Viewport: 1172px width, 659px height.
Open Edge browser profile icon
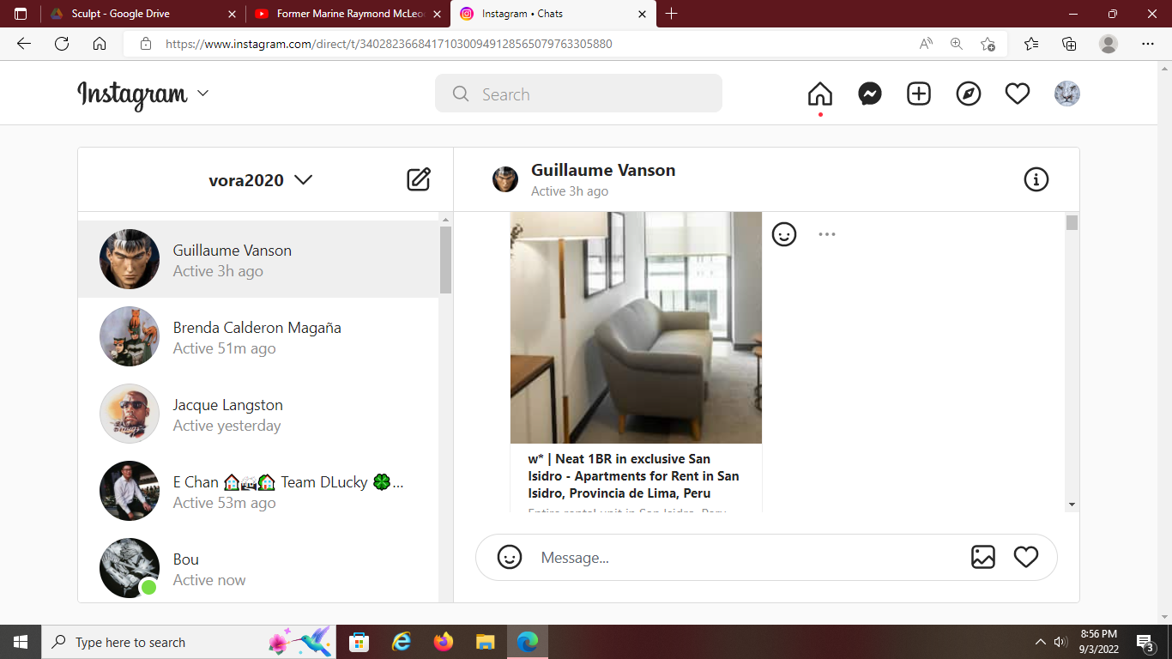[1109, 44]
